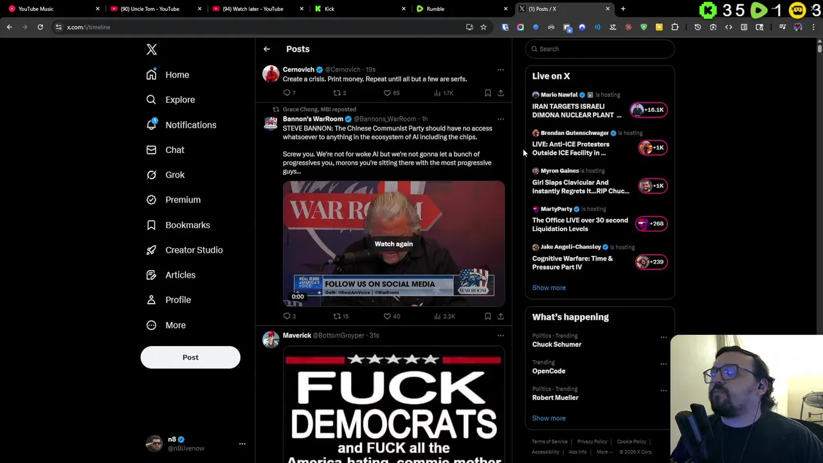Like the Cernovich post
Image resolution: width=823 pixels, height=463 pixels.
point(387,93)
